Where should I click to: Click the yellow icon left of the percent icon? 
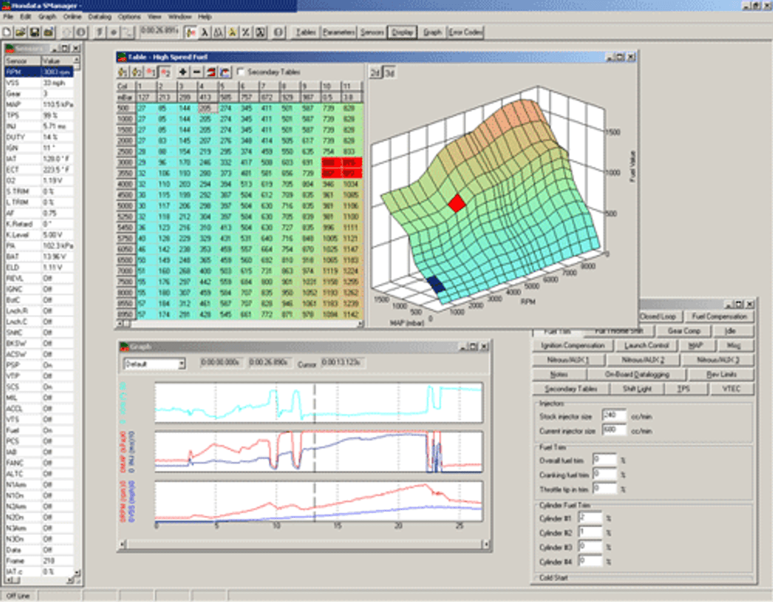(x=232, y=32)
